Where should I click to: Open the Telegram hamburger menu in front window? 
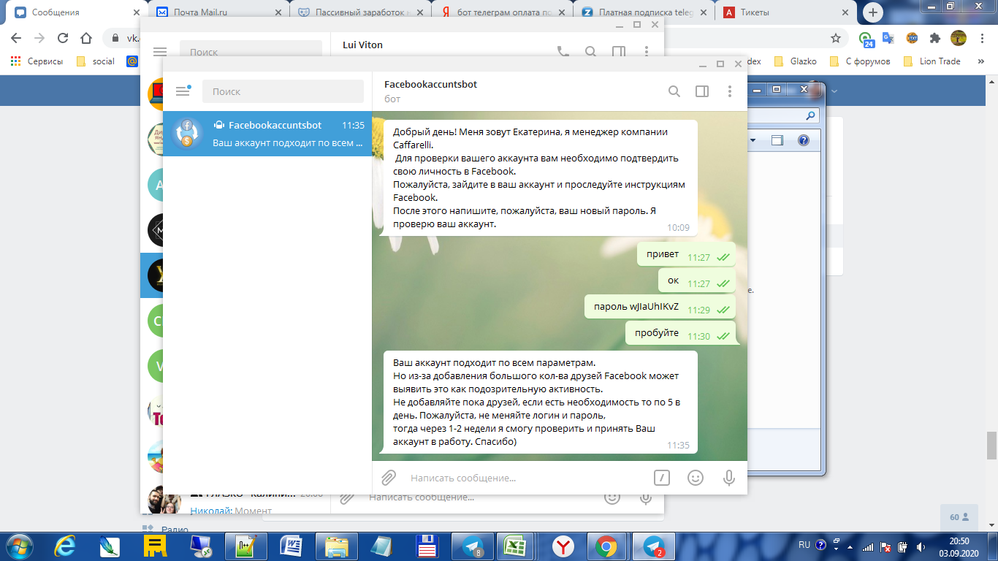coord(183,91)
